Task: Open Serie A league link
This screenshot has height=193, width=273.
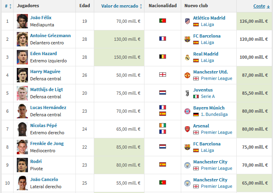Action: (x=208, y=96)
